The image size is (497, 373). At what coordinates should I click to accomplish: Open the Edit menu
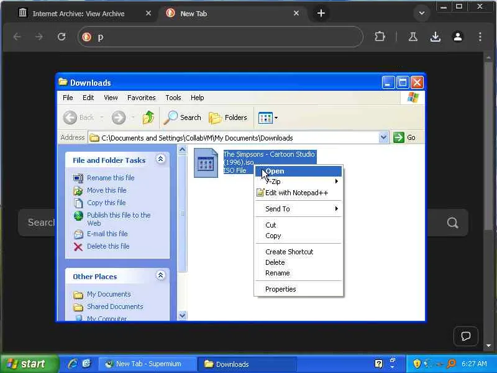(x=88, y=98)
